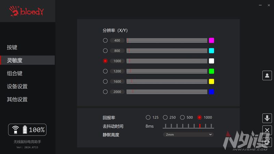Viewport: 274px width, 154px height.
Task: Click the magenta color swatch for 400
Action: 211,40
